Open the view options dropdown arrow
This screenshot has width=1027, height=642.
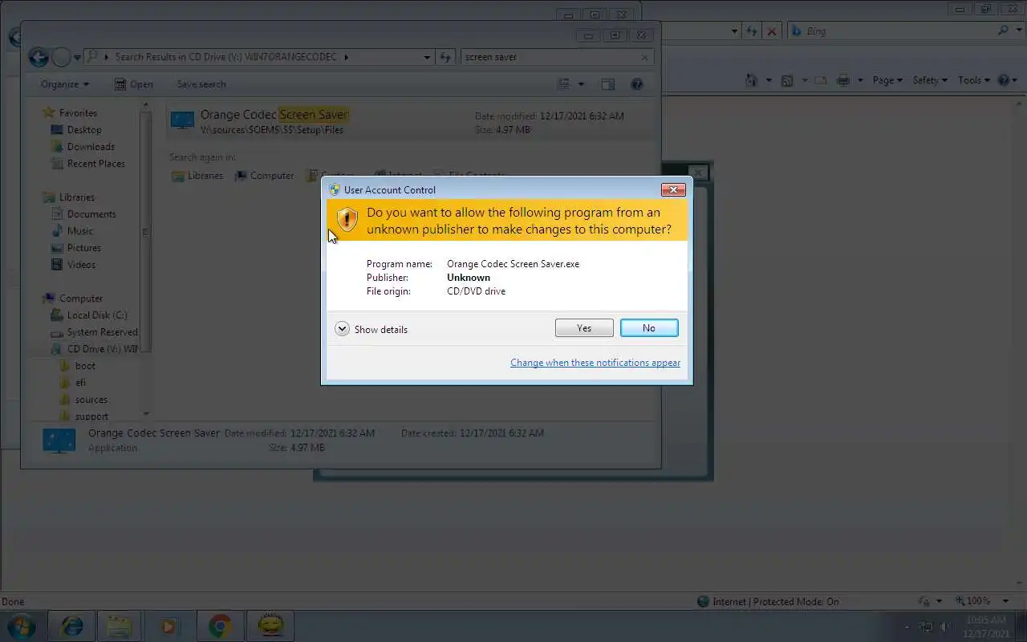(x=581, y=84)
